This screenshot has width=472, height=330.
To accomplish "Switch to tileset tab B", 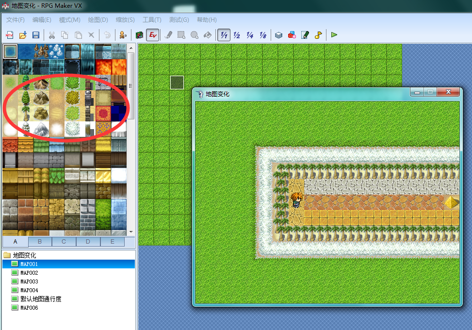I will point(40,242).
